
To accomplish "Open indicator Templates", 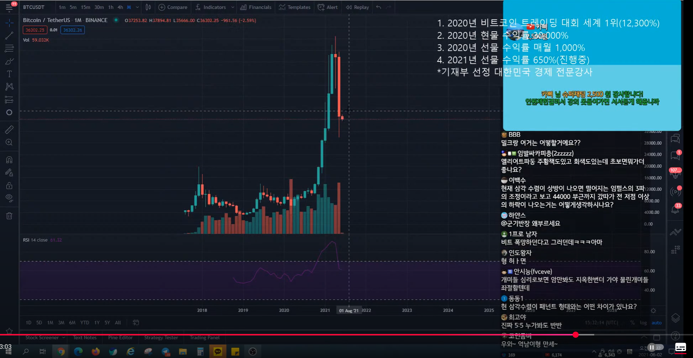I will (x=294, y=7).
